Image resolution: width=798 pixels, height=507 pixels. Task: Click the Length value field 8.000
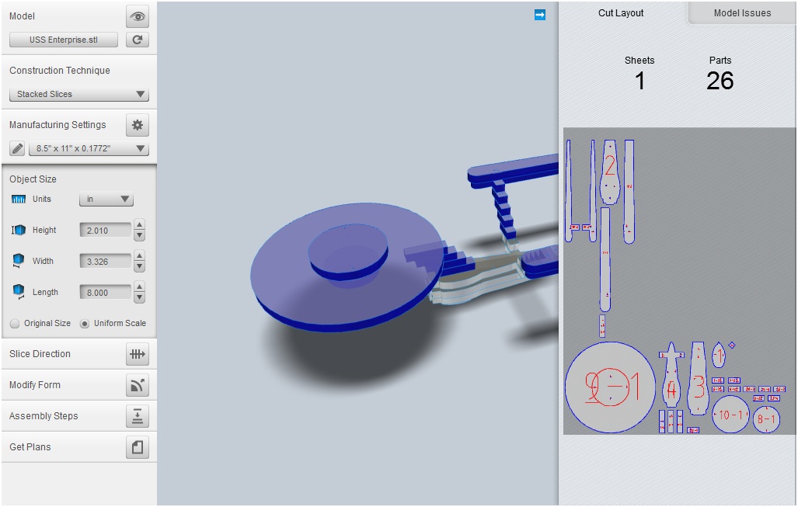pos(106,293)
